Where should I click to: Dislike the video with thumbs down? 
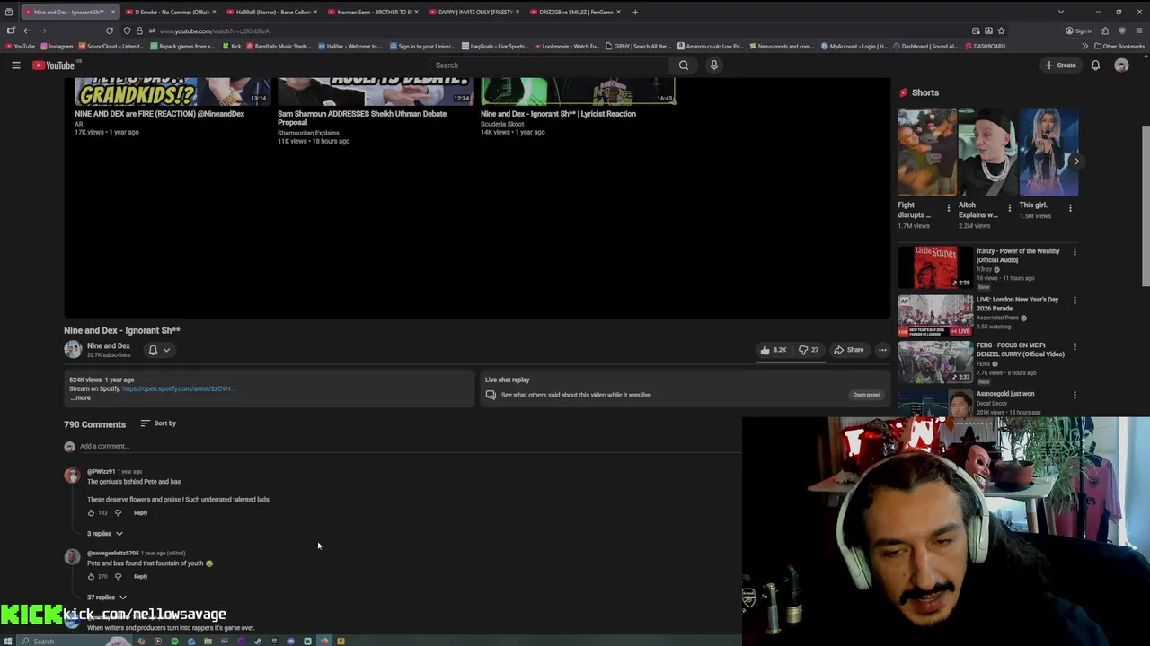[809, 350]
